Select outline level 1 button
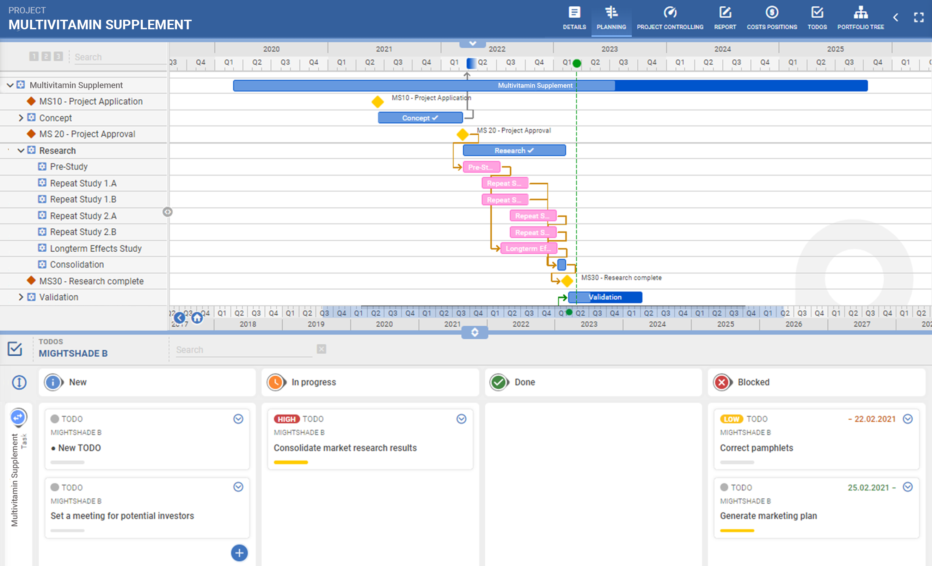Viewport: 932px width, 566px height. (34, 56)
